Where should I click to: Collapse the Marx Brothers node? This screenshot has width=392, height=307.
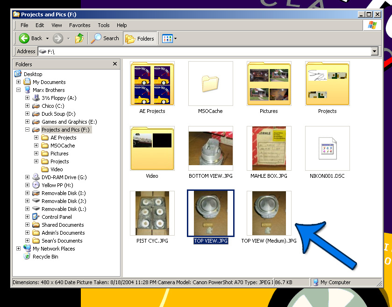pyautogui.click(x=18, y=90)
